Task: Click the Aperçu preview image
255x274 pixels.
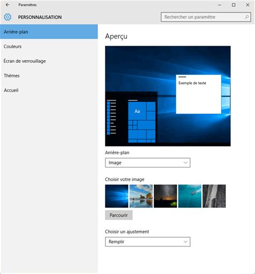Action: point(168,96)
